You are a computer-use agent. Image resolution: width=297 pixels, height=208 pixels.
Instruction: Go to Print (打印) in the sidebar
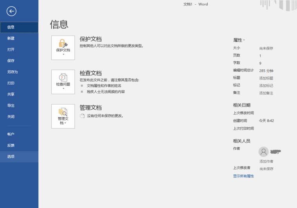tap(11, 83)
